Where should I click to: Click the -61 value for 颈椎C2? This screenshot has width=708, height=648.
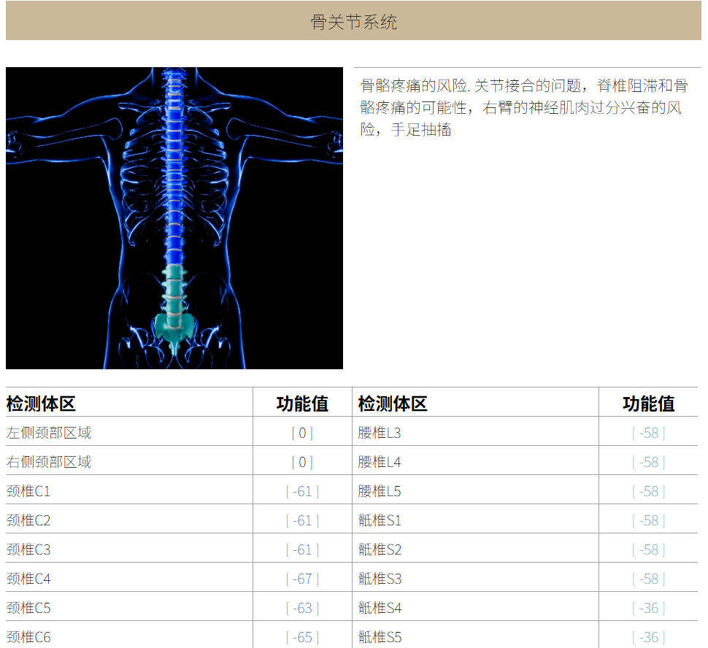tap(302, 520)
